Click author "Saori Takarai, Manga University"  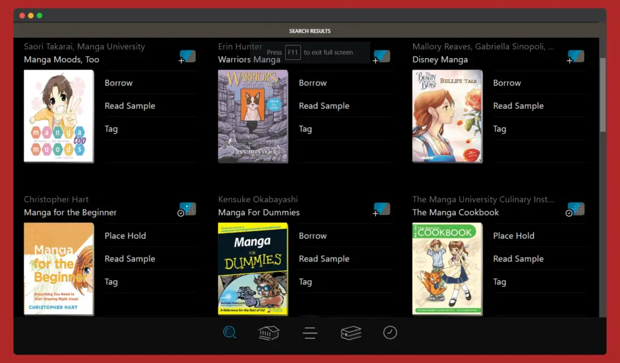coord(84,47)
